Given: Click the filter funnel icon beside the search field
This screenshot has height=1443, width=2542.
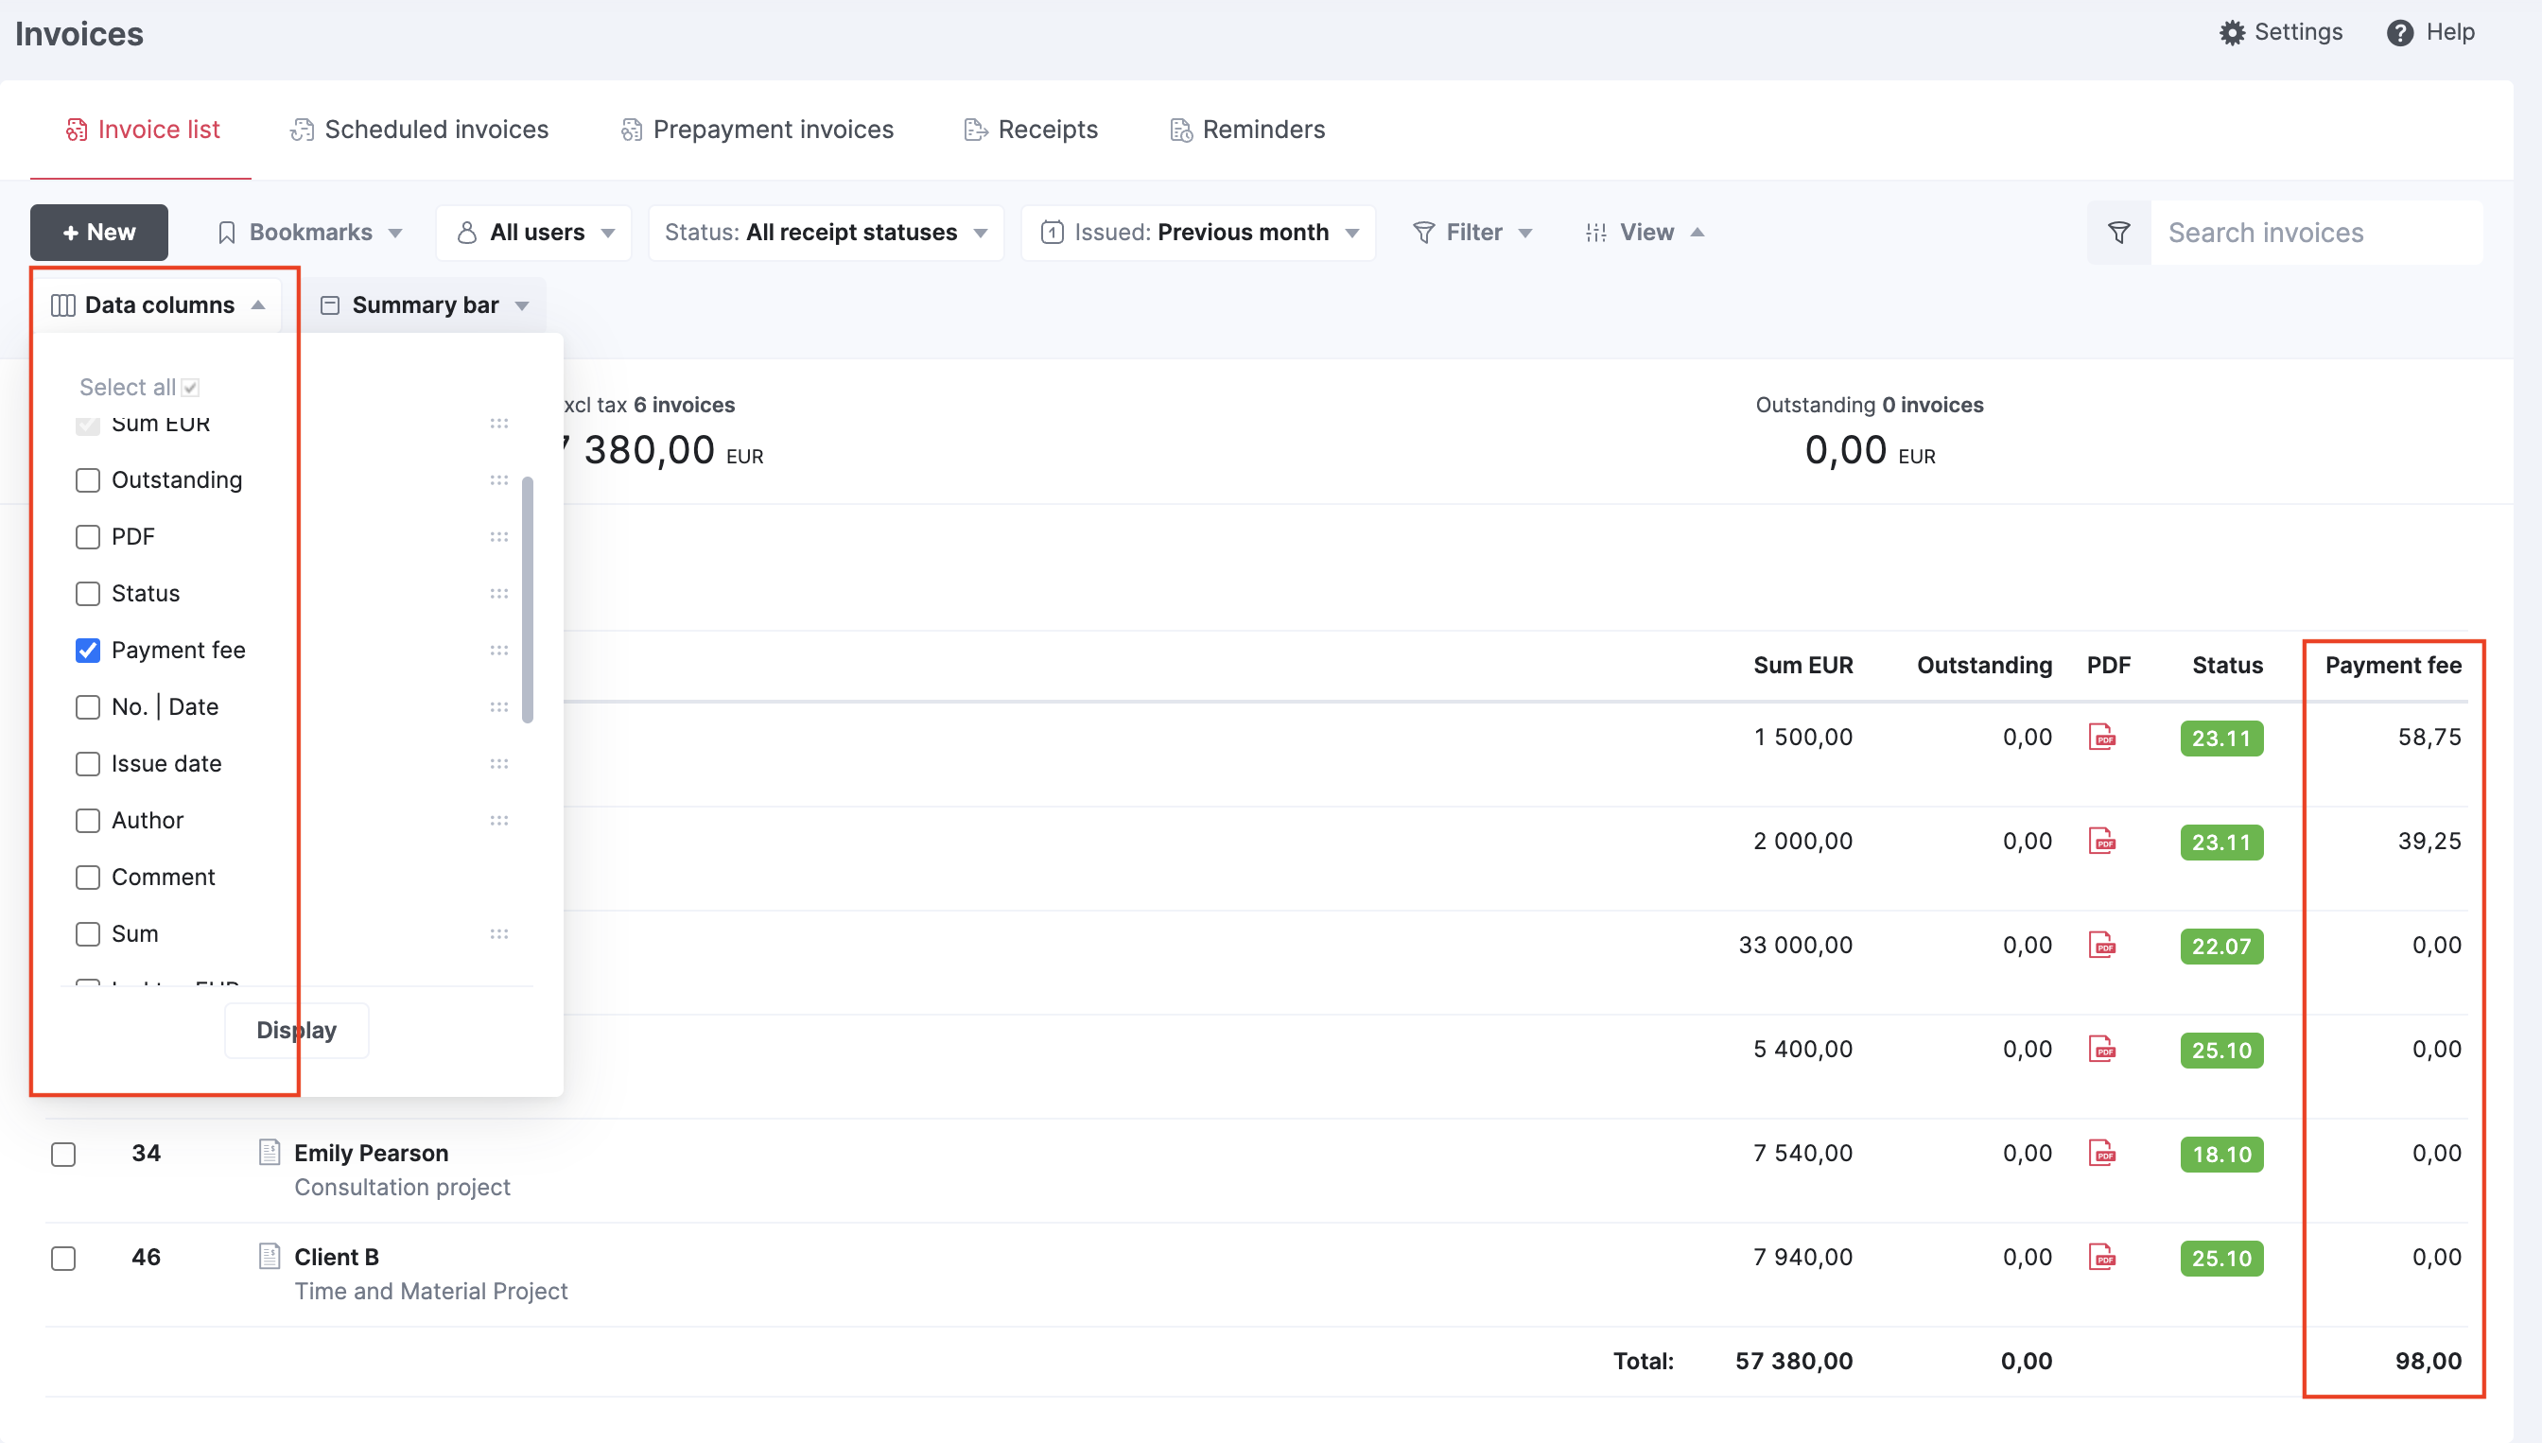Looking at the screenshot, I should tap(2119, 233).
